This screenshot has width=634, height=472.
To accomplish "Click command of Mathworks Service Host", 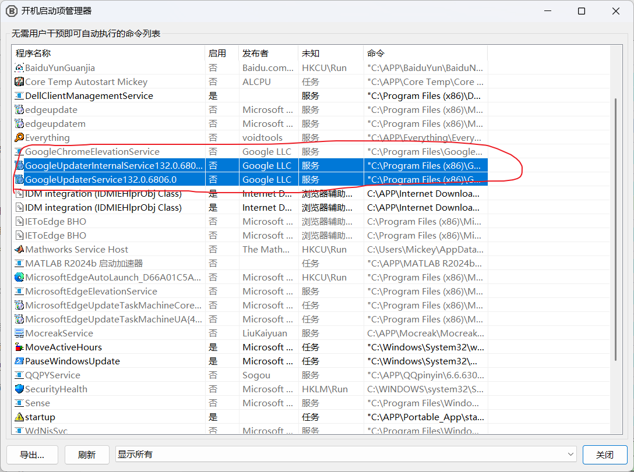I will [425, 250].
